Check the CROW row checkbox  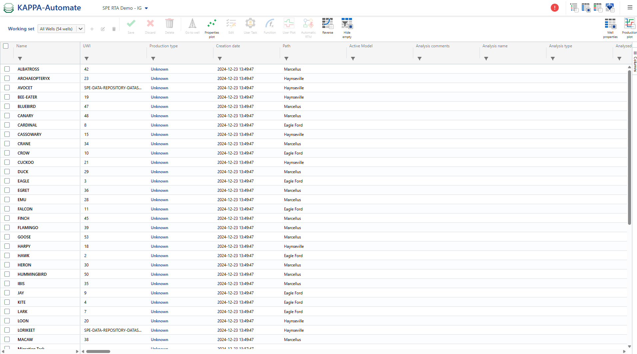coord(7,153)
